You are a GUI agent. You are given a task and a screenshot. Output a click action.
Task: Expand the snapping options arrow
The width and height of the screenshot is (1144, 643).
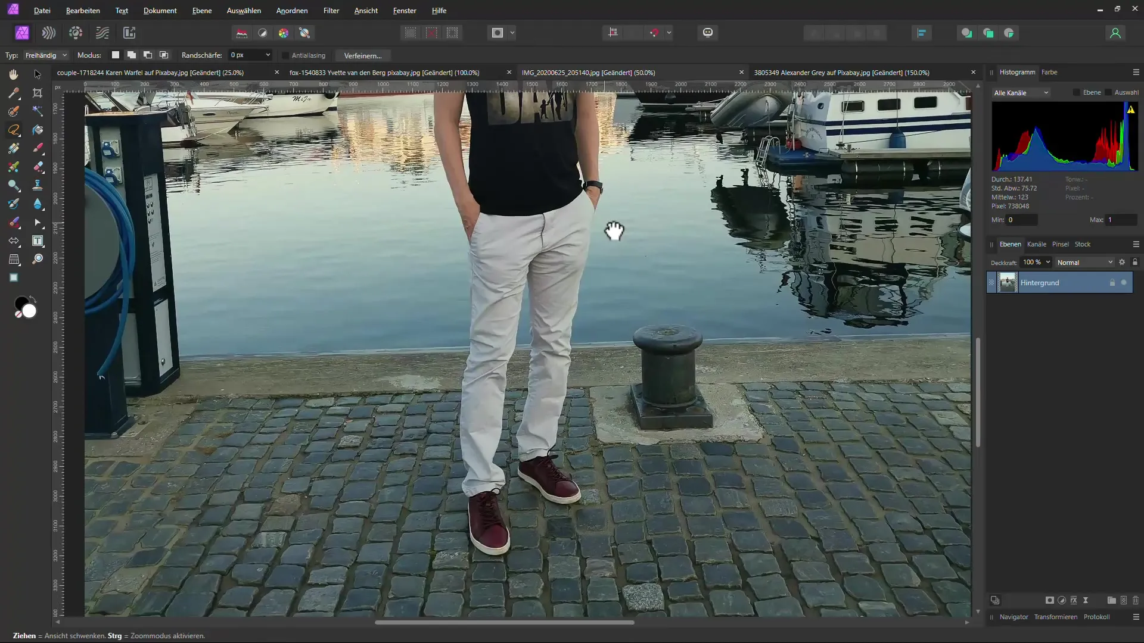669,33
